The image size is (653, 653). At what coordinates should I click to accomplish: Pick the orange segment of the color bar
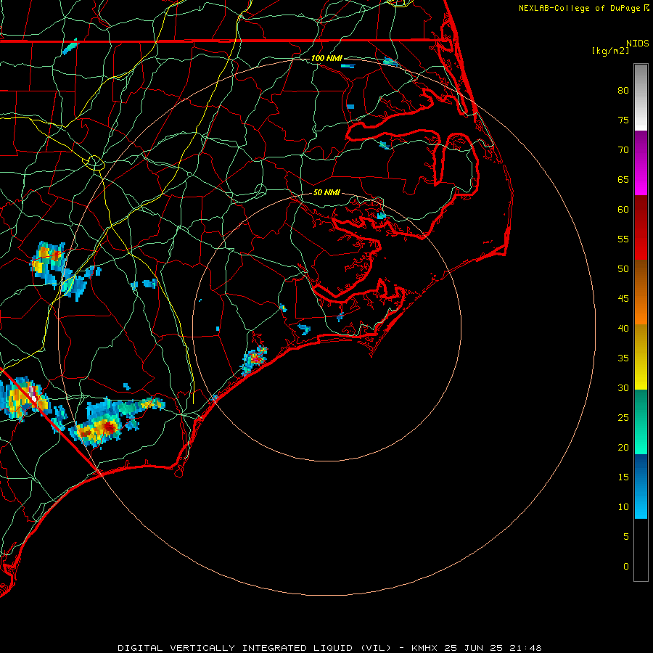[641, 308]
